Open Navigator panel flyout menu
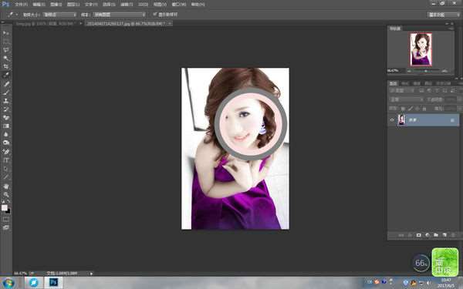463x289 pixels. click(451, 29)
